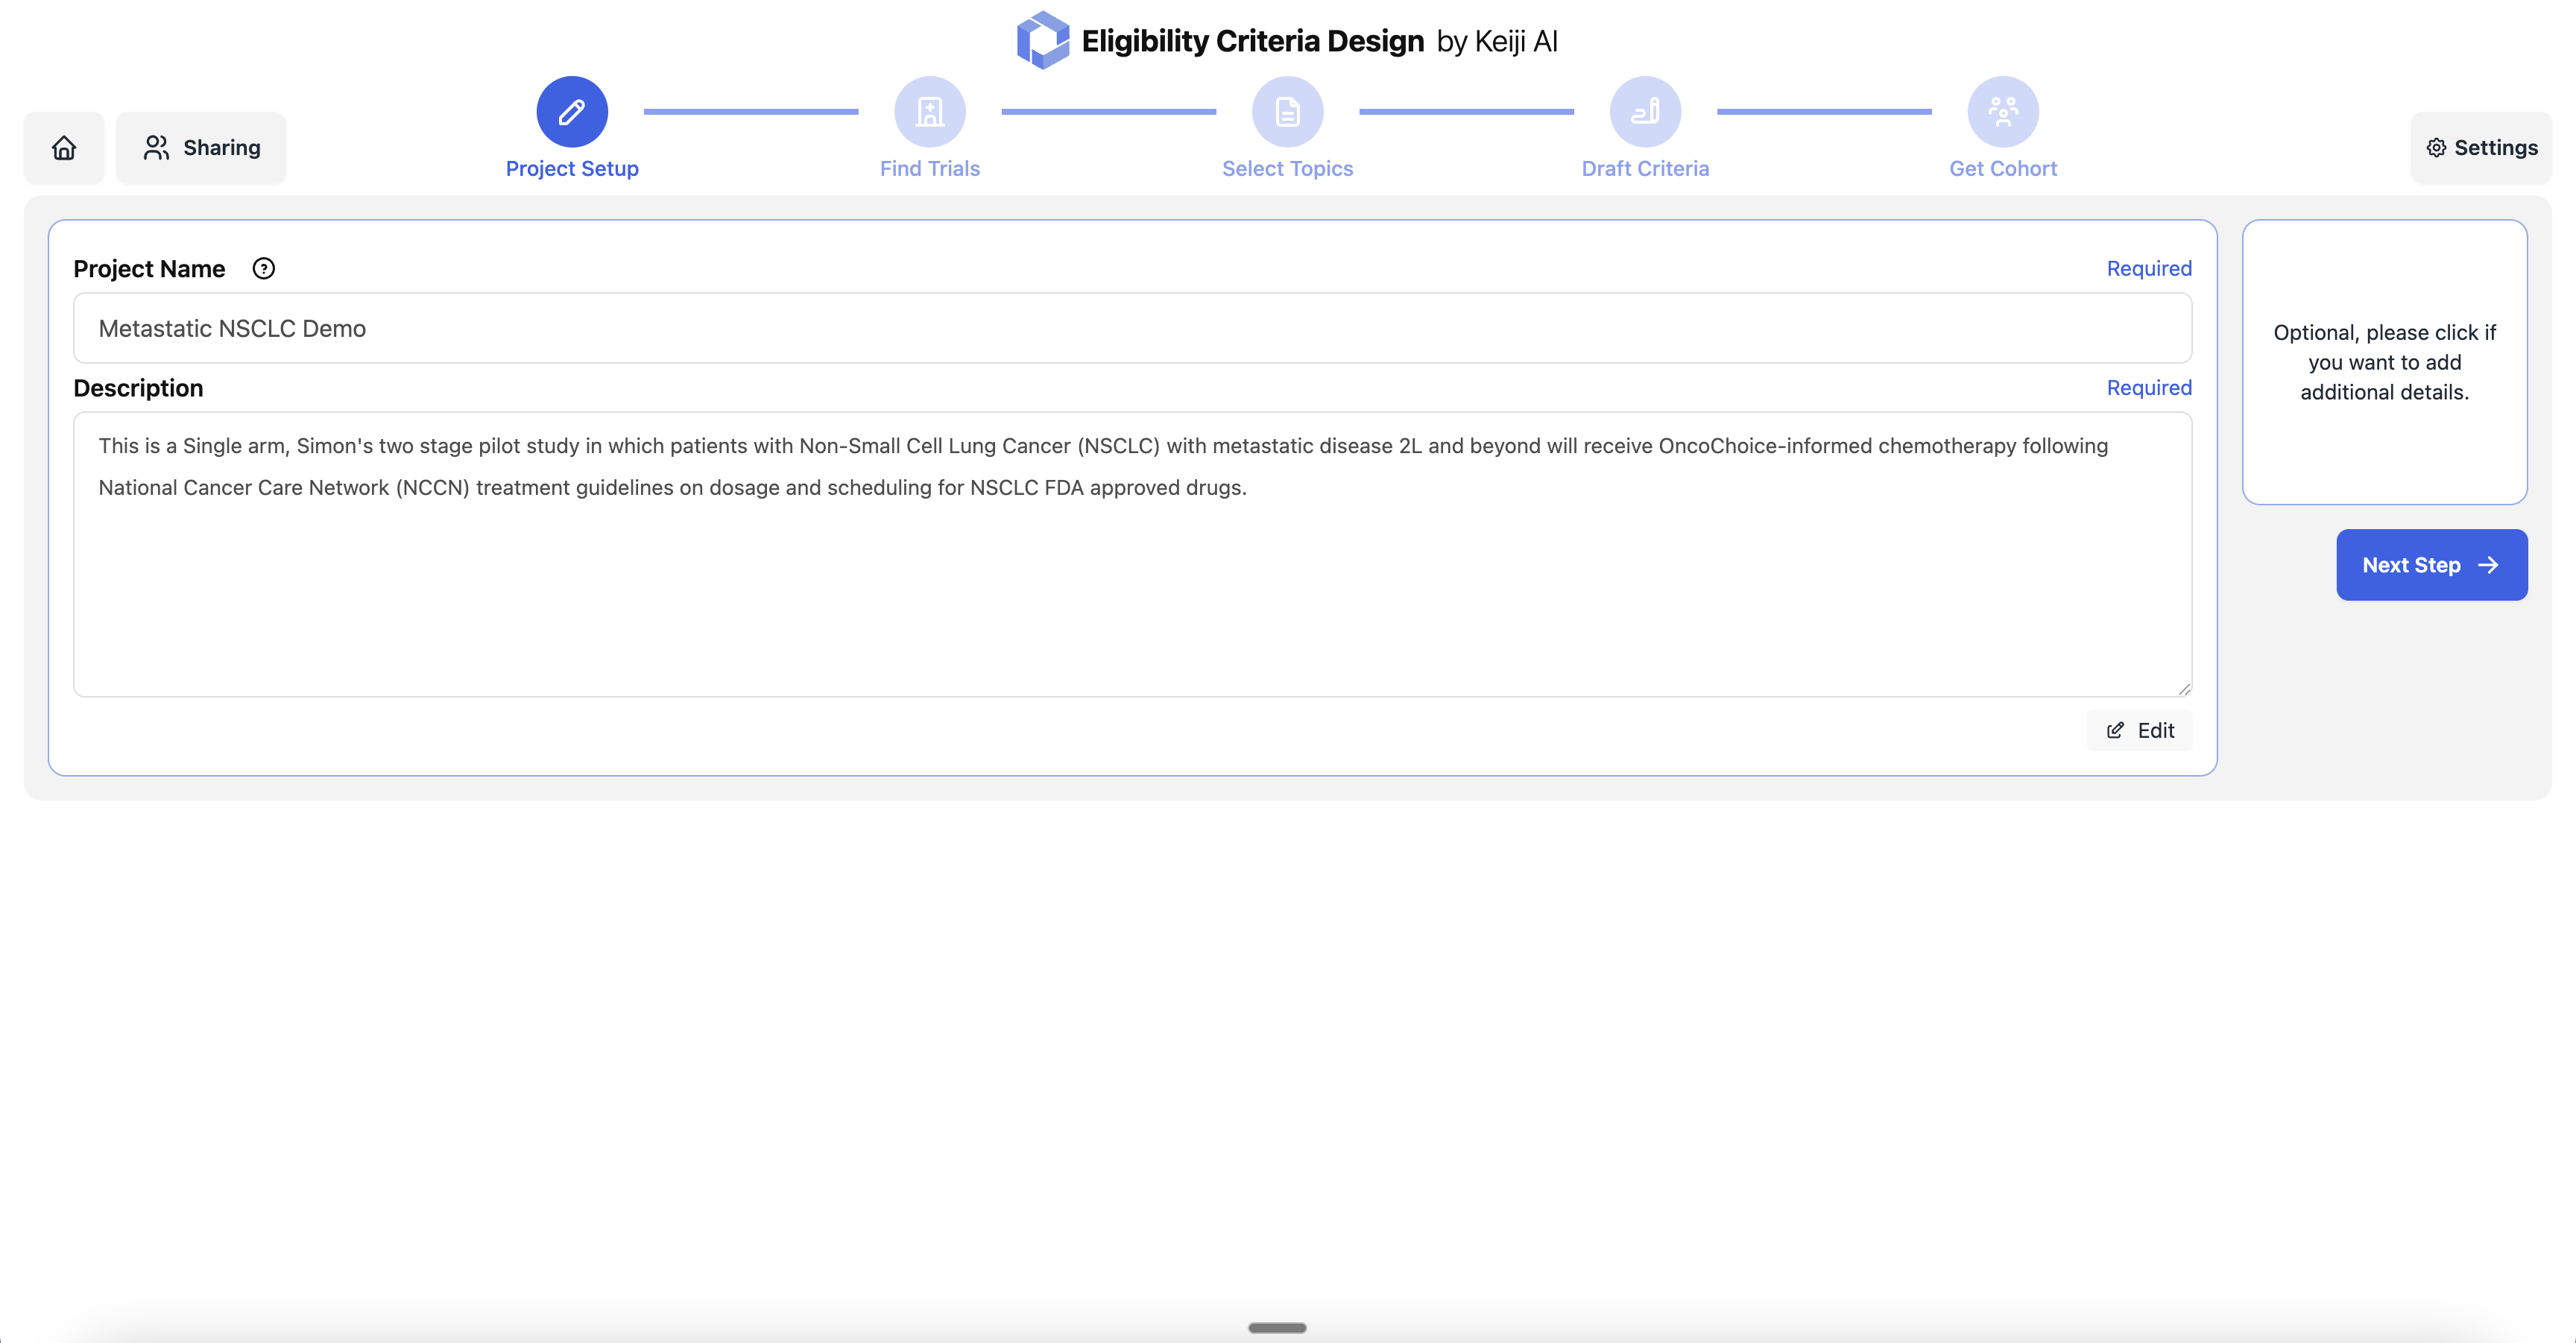The height and width of the screenshot is (1343, 2576).
Task: Click the Select Topics step label
Action: [1287, 169]
